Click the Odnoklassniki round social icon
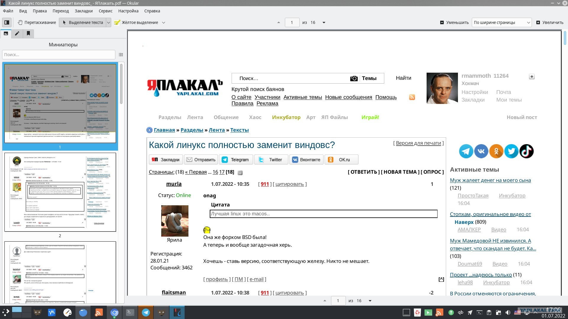568x319 pixels. [496, 151]
